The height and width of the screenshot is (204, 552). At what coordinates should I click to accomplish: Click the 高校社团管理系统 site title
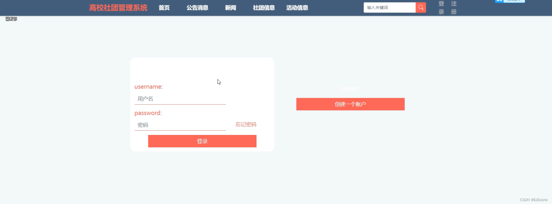(118, 8)
